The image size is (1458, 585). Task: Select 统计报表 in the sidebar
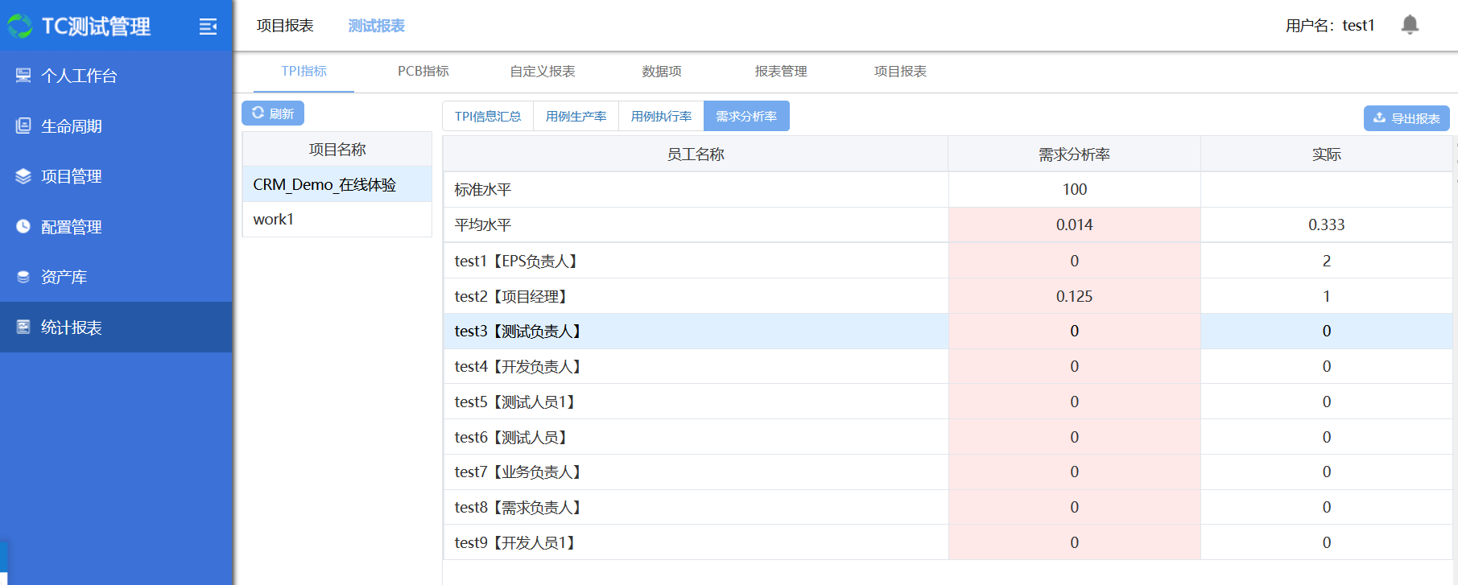coord(71,328)
